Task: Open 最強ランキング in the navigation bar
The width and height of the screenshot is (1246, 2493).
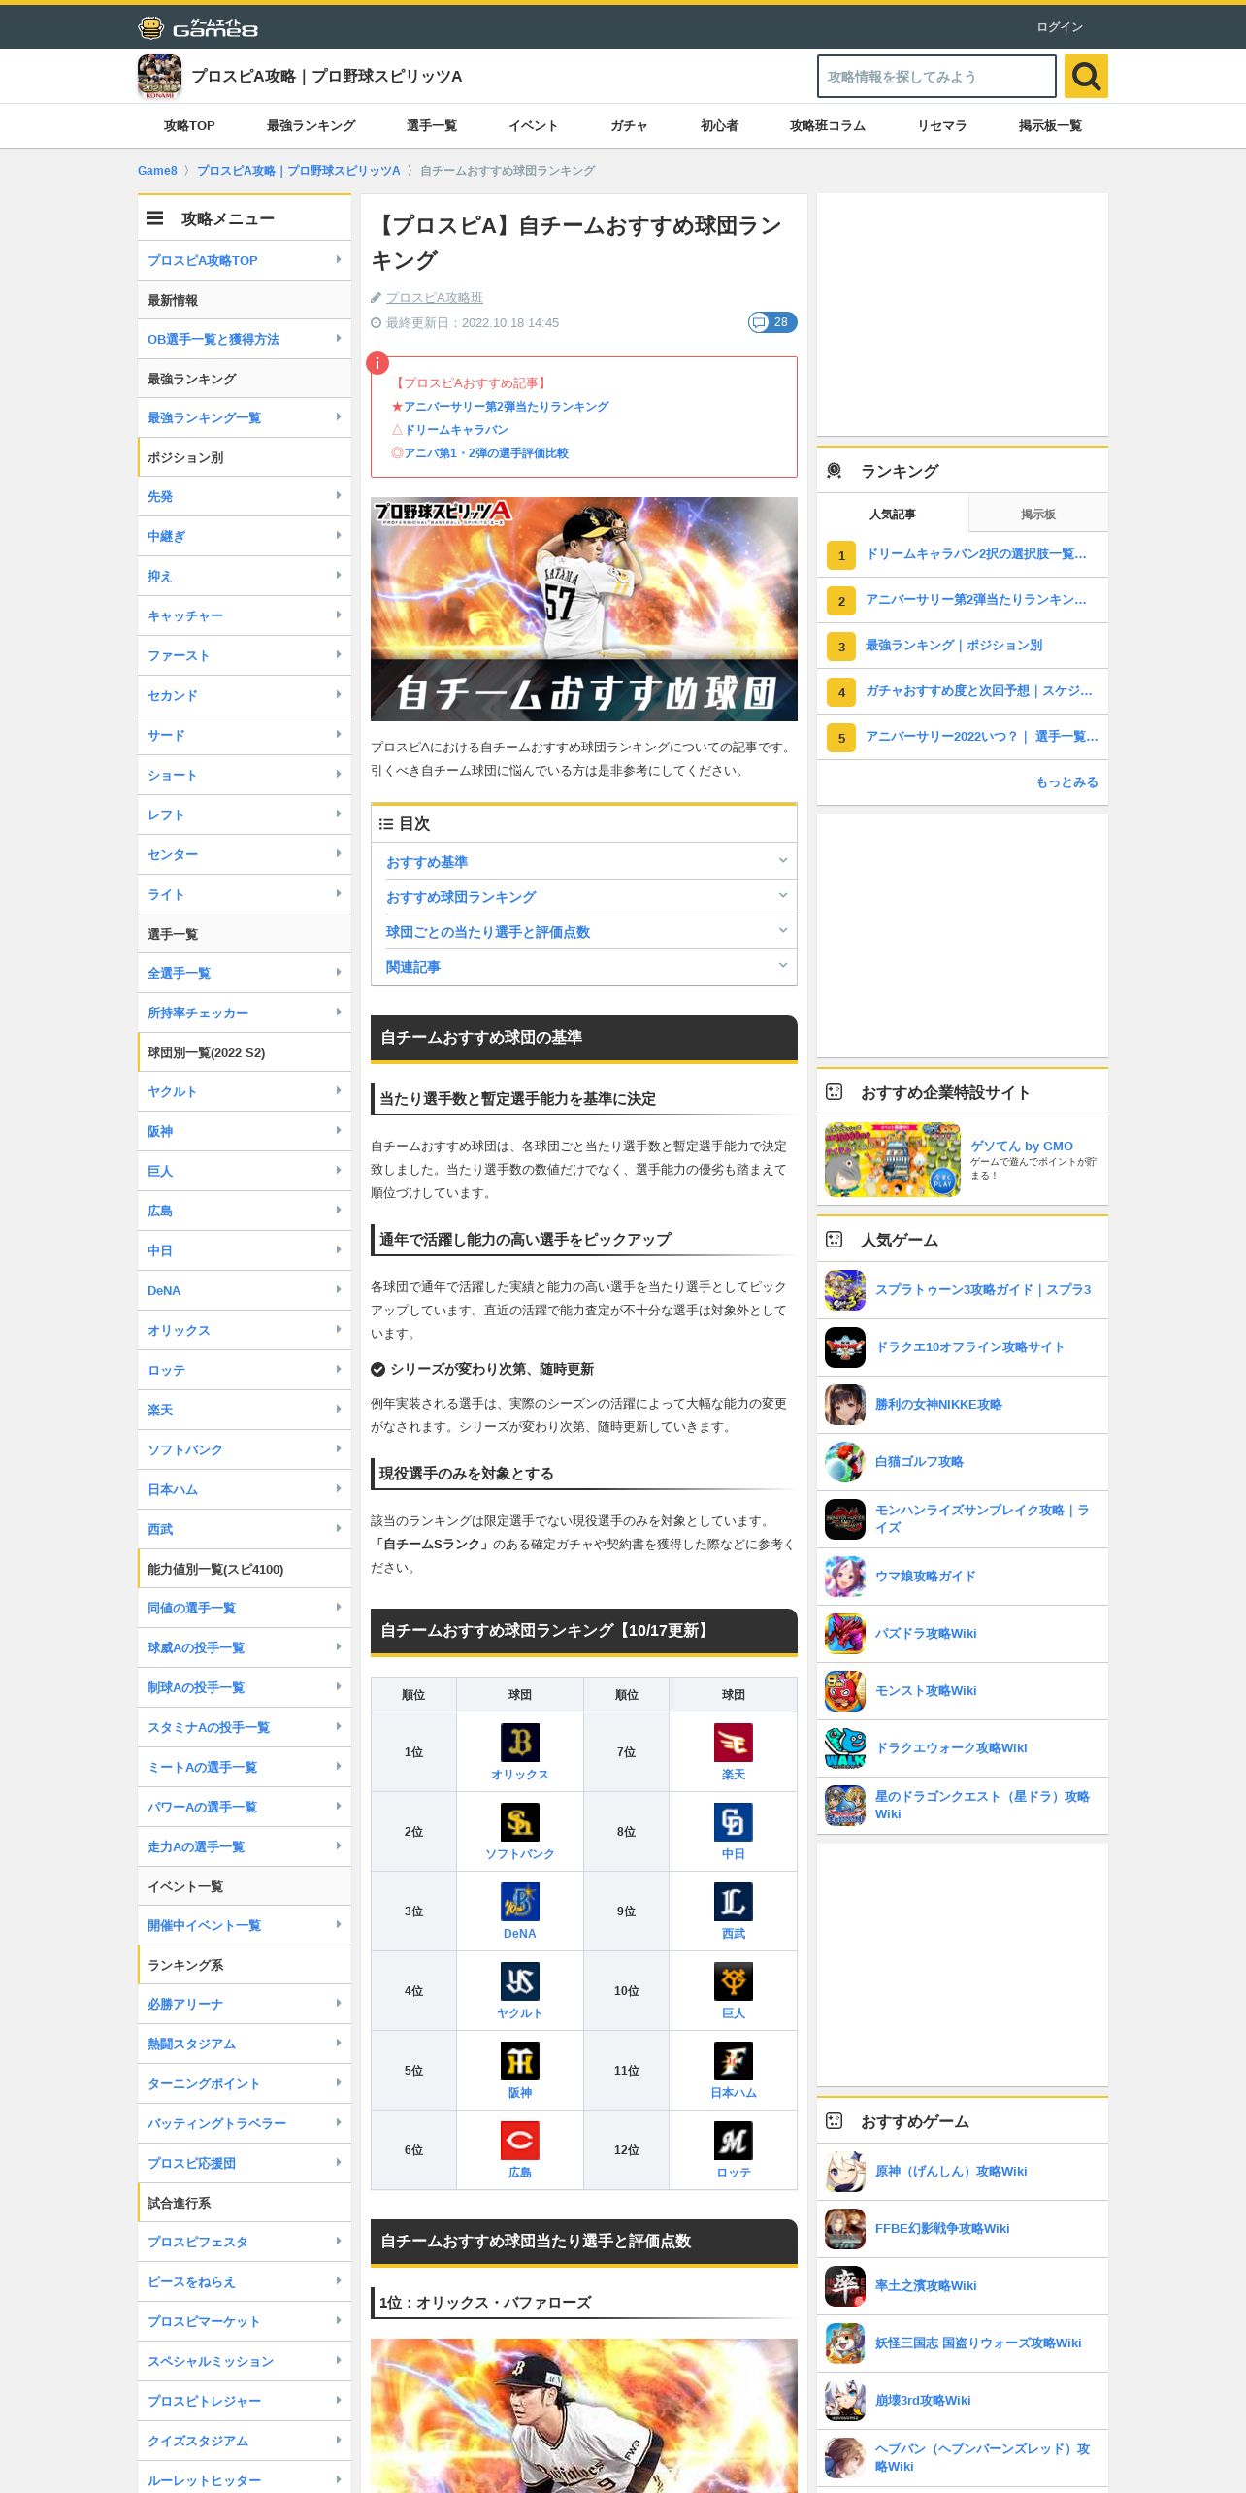Action: [x=311, y=126]
